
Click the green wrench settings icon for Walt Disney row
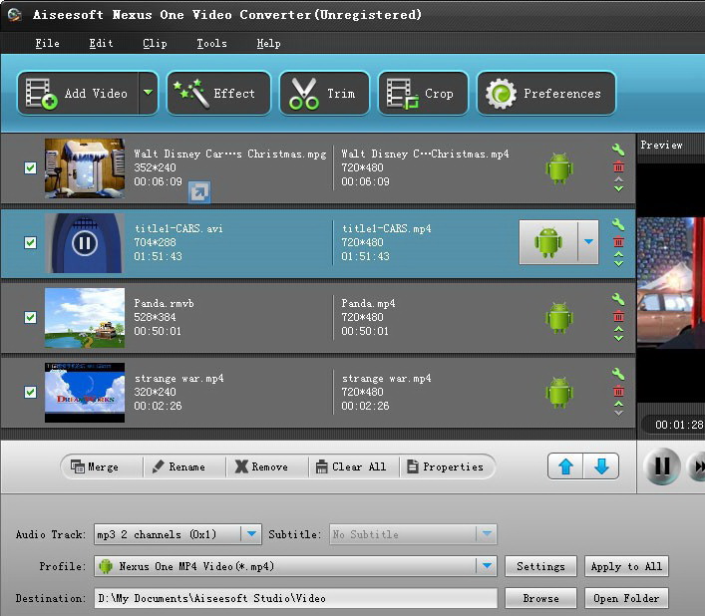click(618, 150)
